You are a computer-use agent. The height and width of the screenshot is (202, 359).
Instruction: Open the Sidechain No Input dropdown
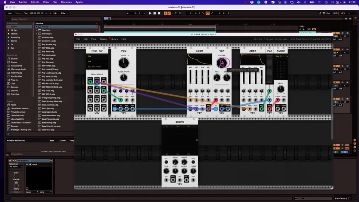pyautogui.click(x=16, y=166)
